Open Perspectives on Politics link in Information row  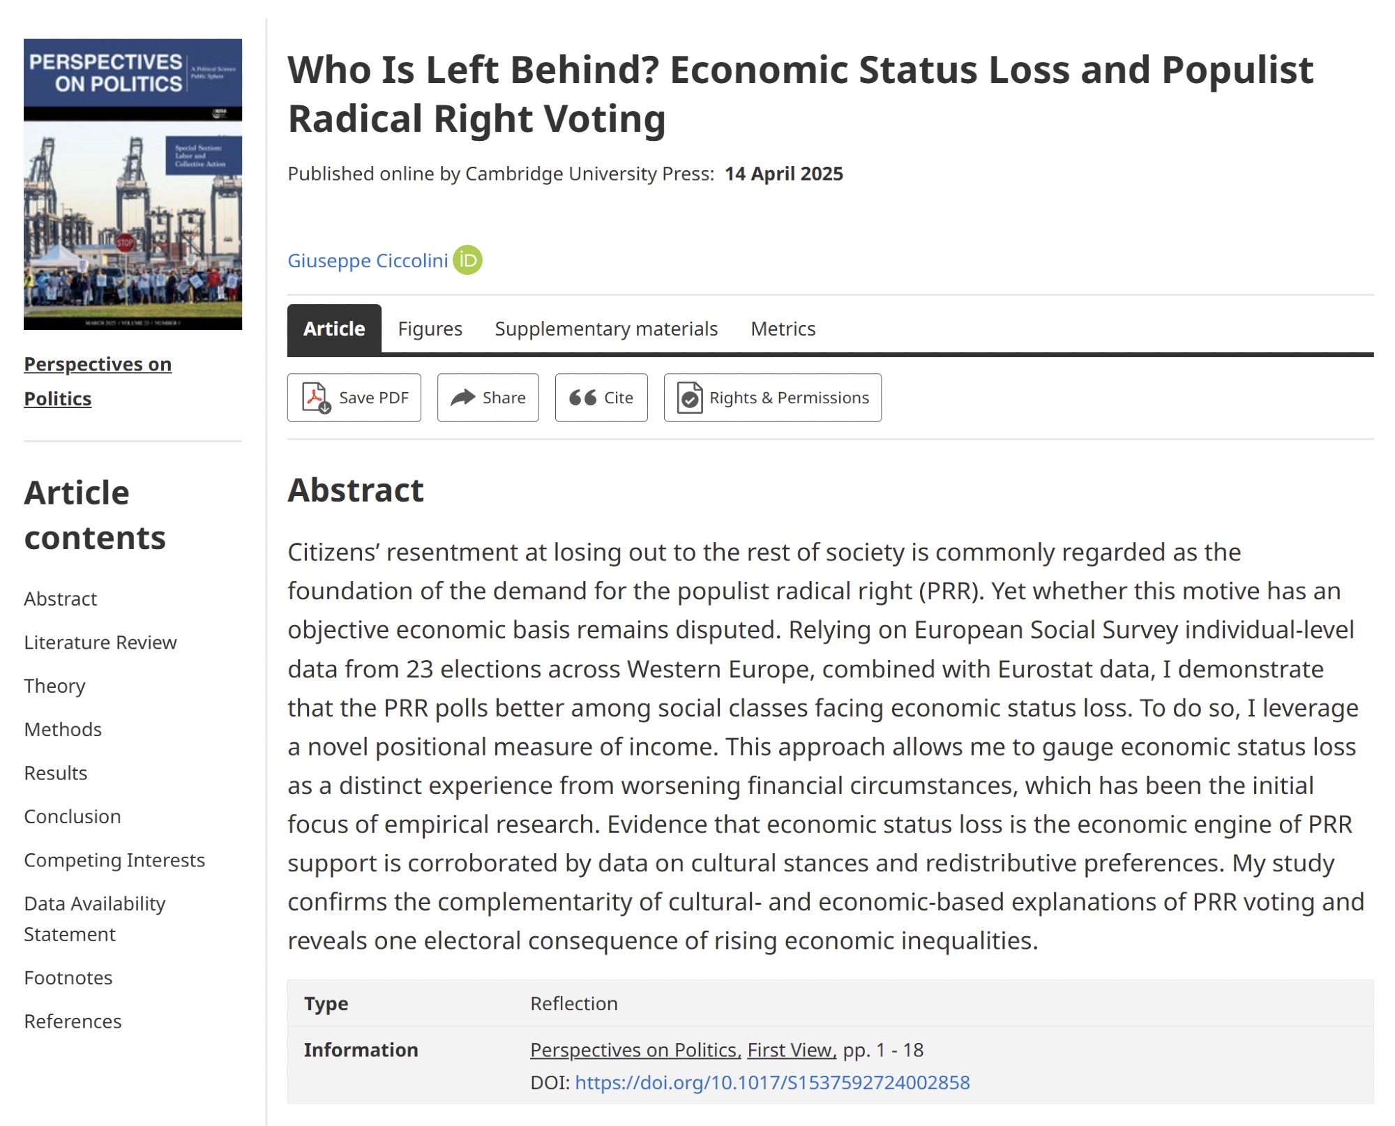[634, 1050]
